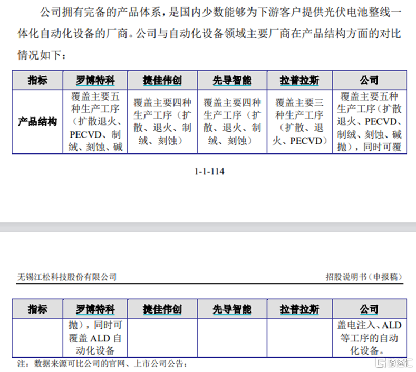The image size is (416, 372).
Task: Click the 先导智能 cell listing four processes
Action: click(232, 122)
